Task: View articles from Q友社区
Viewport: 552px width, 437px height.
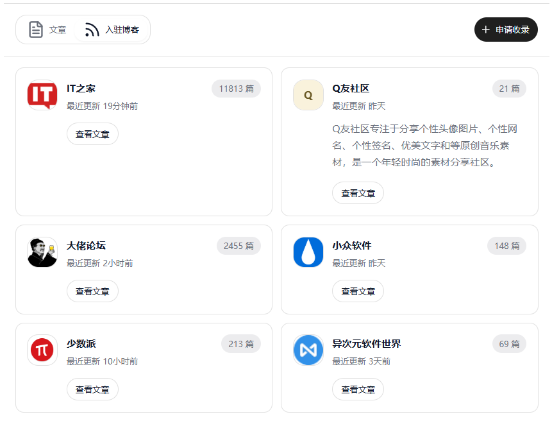Action: 358,193
